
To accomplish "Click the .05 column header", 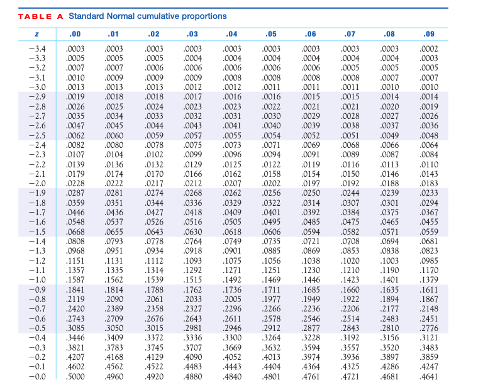I will tap(271, 34).
